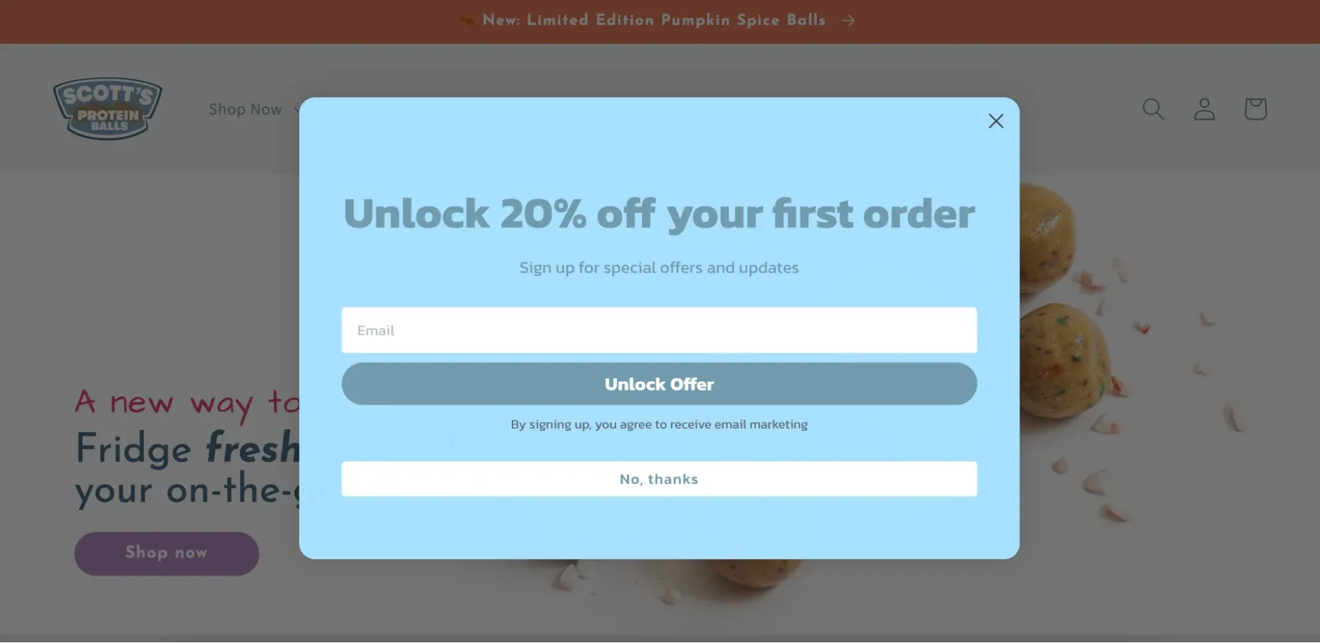
Task: Click the Unlock 20% off heading
Action: pos(659,214)
